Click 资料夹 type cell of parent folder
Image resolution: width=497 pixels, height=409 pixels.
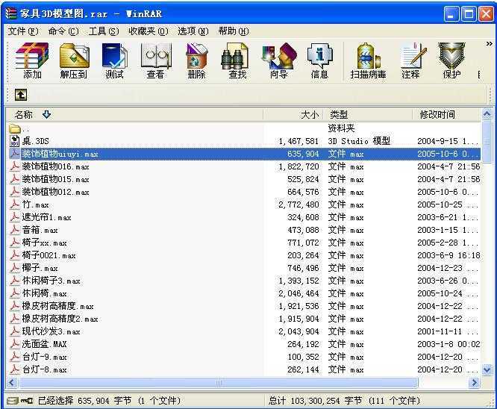pos(341,128)
